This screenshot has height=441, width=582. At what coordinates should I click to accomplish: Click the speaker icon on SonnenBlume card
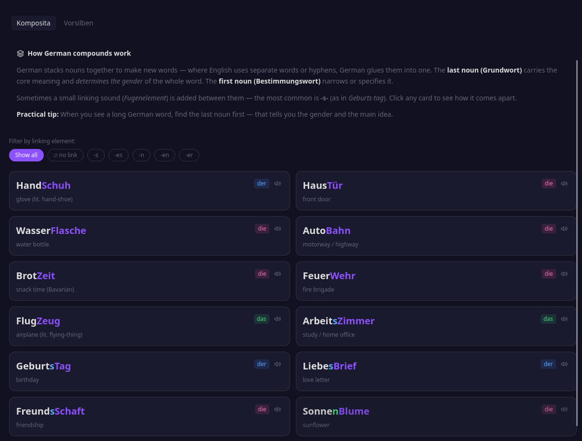564,409
